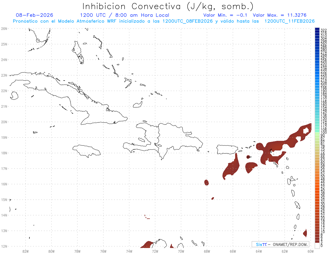This screenshot has height=255, width=330.
Task: Click the 15N latitude label
Action: [x=4, y=200]
